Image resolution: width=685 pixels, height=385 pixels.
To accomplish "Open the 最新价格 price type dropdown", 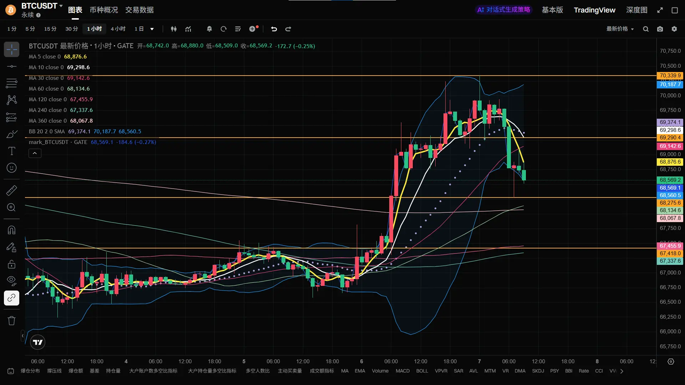I will click(620, 29).
